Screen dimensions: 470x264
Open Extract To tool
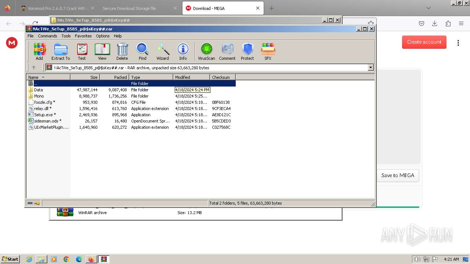pos(61,51)
